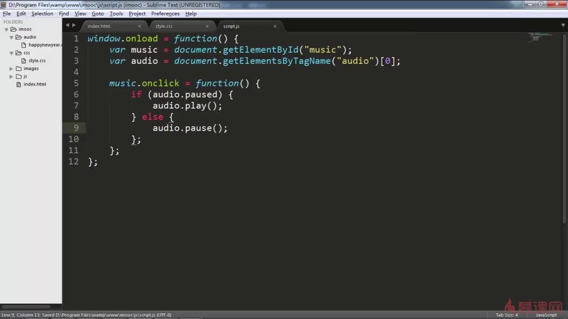
Task: Collapse the imooc folder arrow
Action: pos(7,29)
